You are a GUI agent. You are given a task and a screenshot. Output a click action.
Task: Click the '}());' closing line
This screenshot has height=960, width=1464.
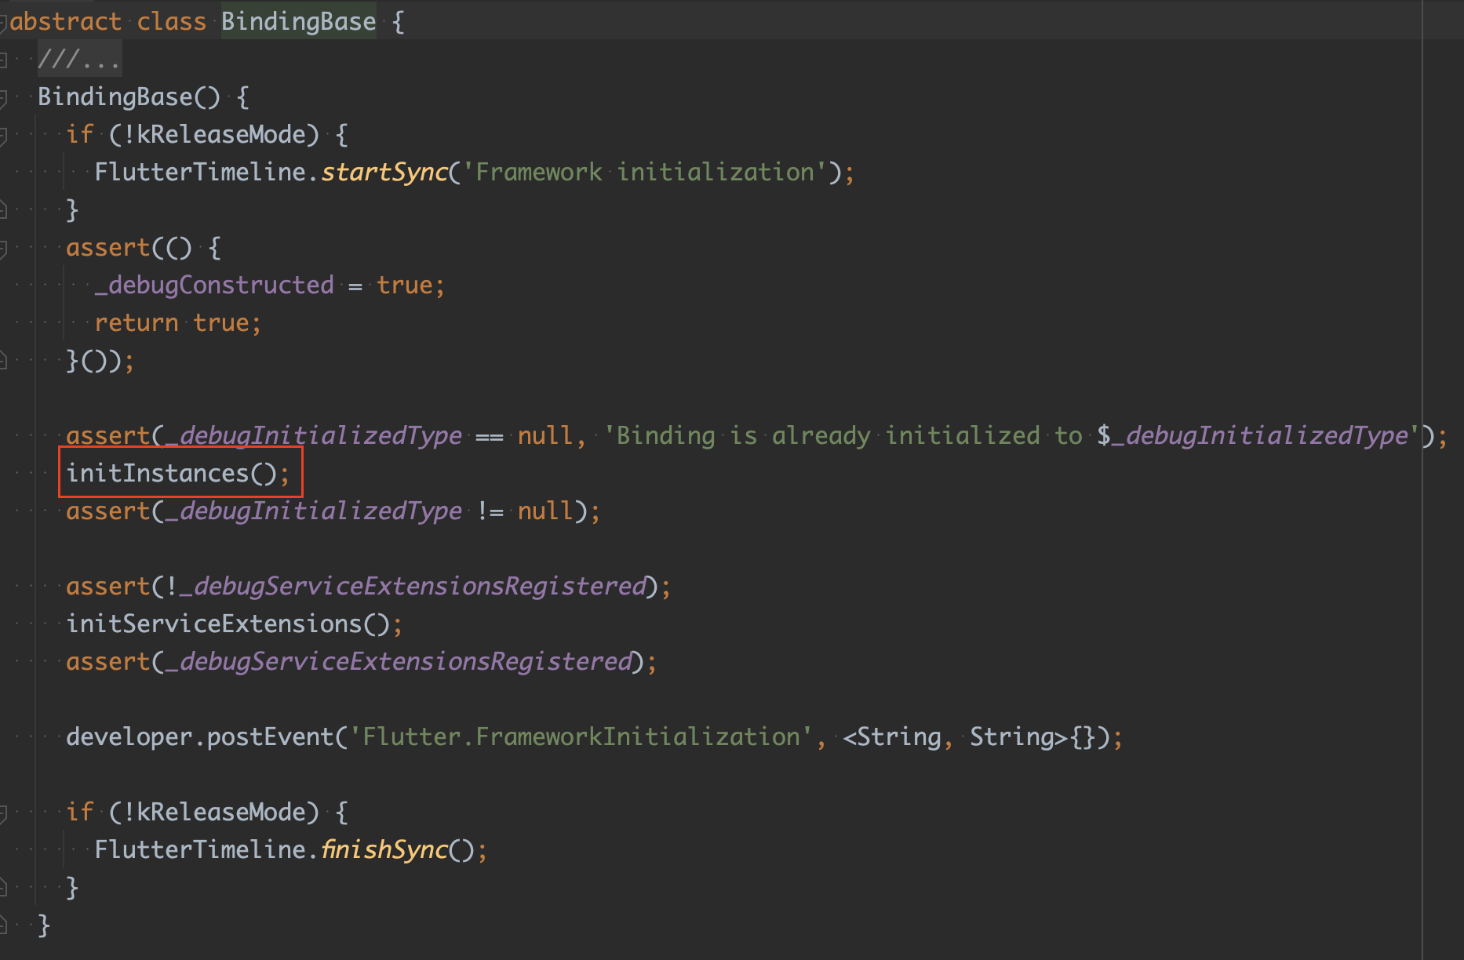click(x=100, y=361)
